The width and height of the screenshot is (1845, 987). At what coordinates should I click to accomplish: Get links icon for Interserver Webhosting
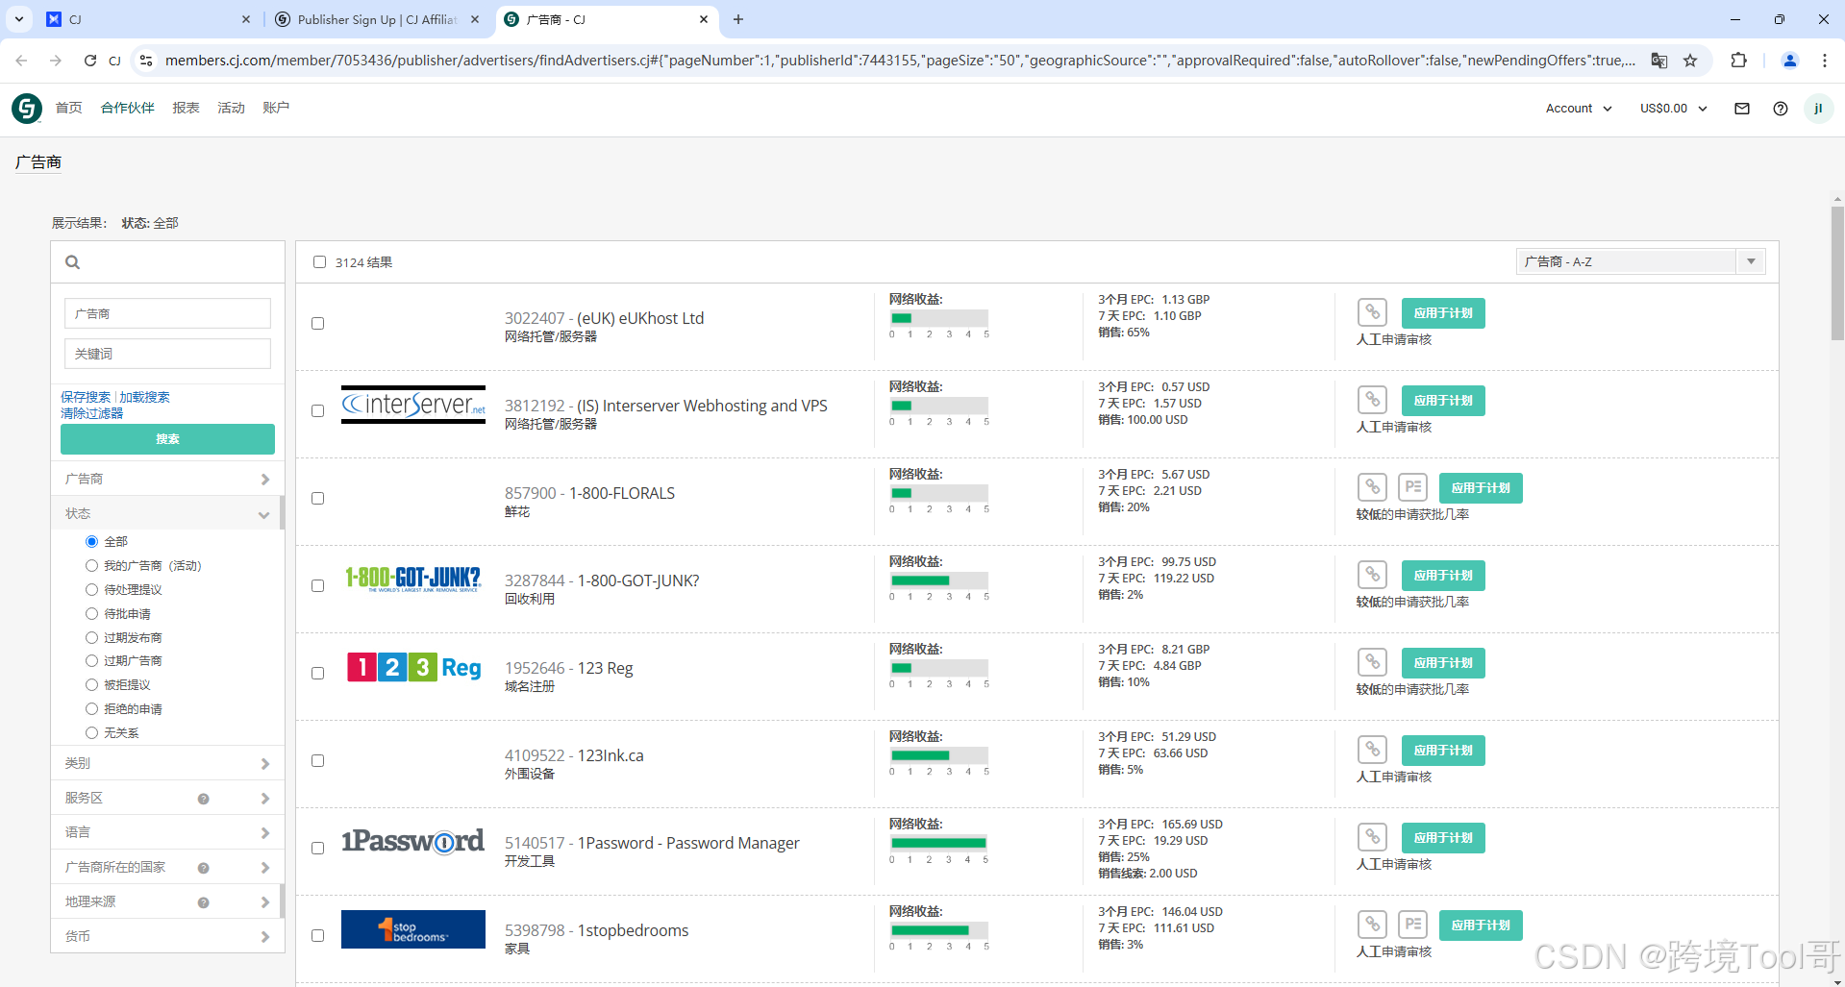[1372, 400]
